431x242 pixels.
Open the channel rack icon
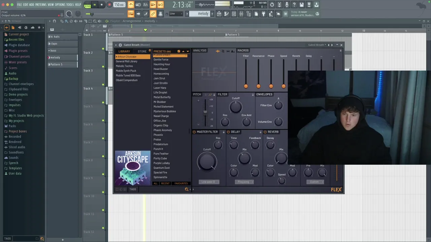[234, 14]
